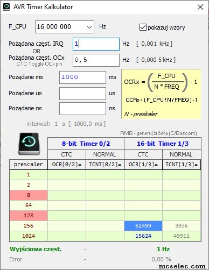Click the app icon in title bar
This screenshot has width=209, height=270.
point(6,7)
